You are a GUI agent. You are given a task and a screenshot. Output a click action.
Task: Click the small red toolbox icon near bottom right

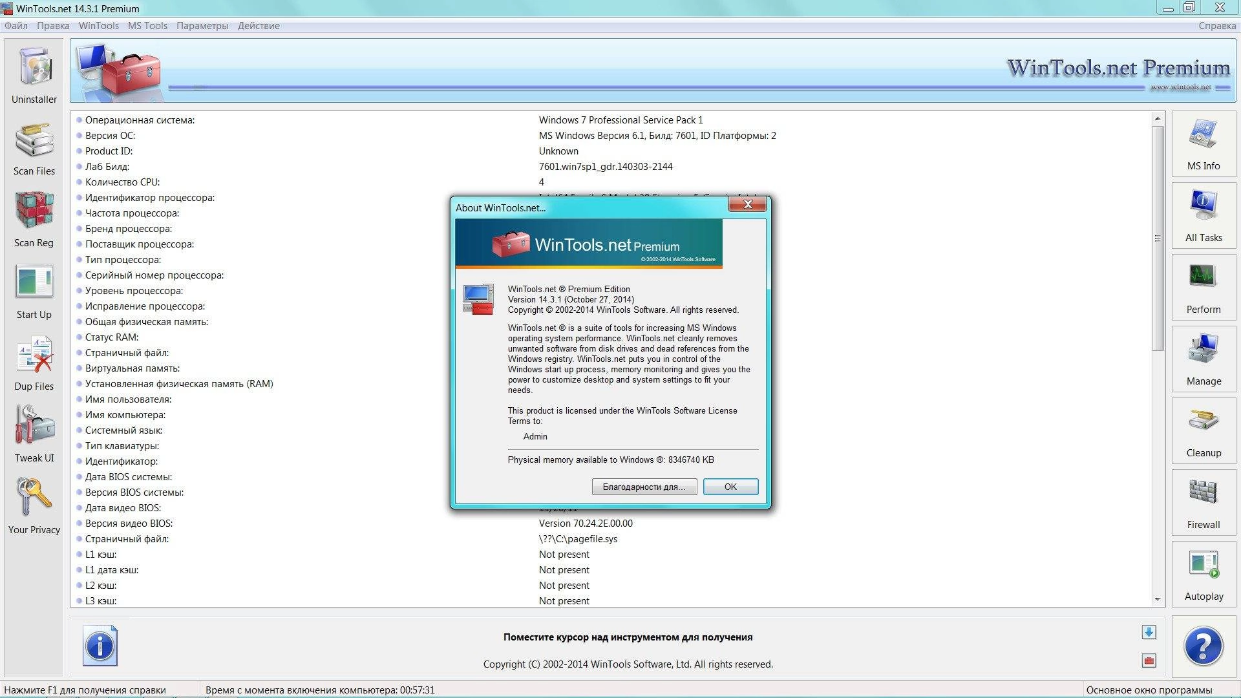(x=1149, y=661)
